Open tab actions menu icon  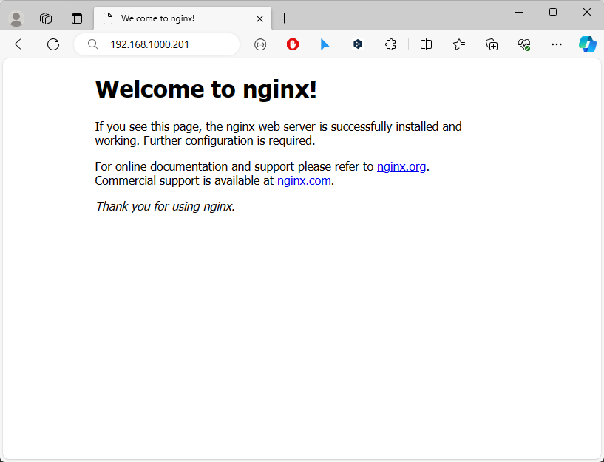[77, 18]
